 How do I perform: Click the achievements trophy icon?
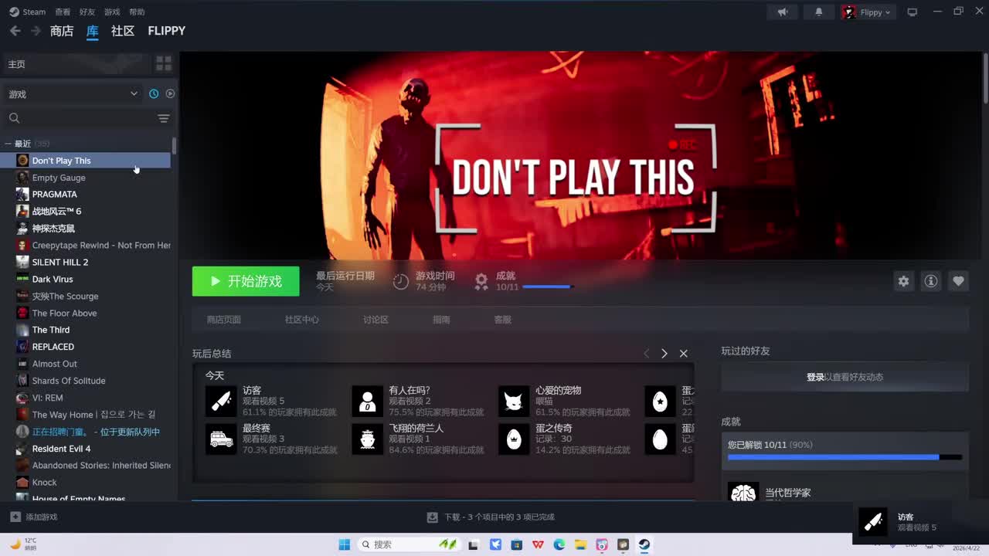point(481,281)
